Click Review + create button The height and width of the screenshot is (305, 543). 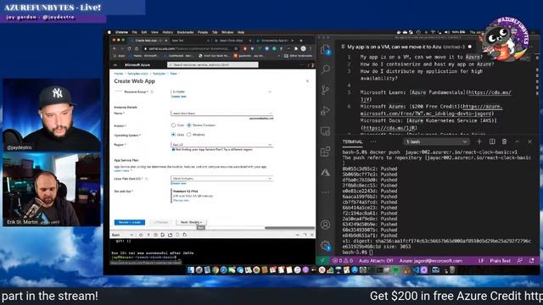pyautogui.click(x=130, y=222)
